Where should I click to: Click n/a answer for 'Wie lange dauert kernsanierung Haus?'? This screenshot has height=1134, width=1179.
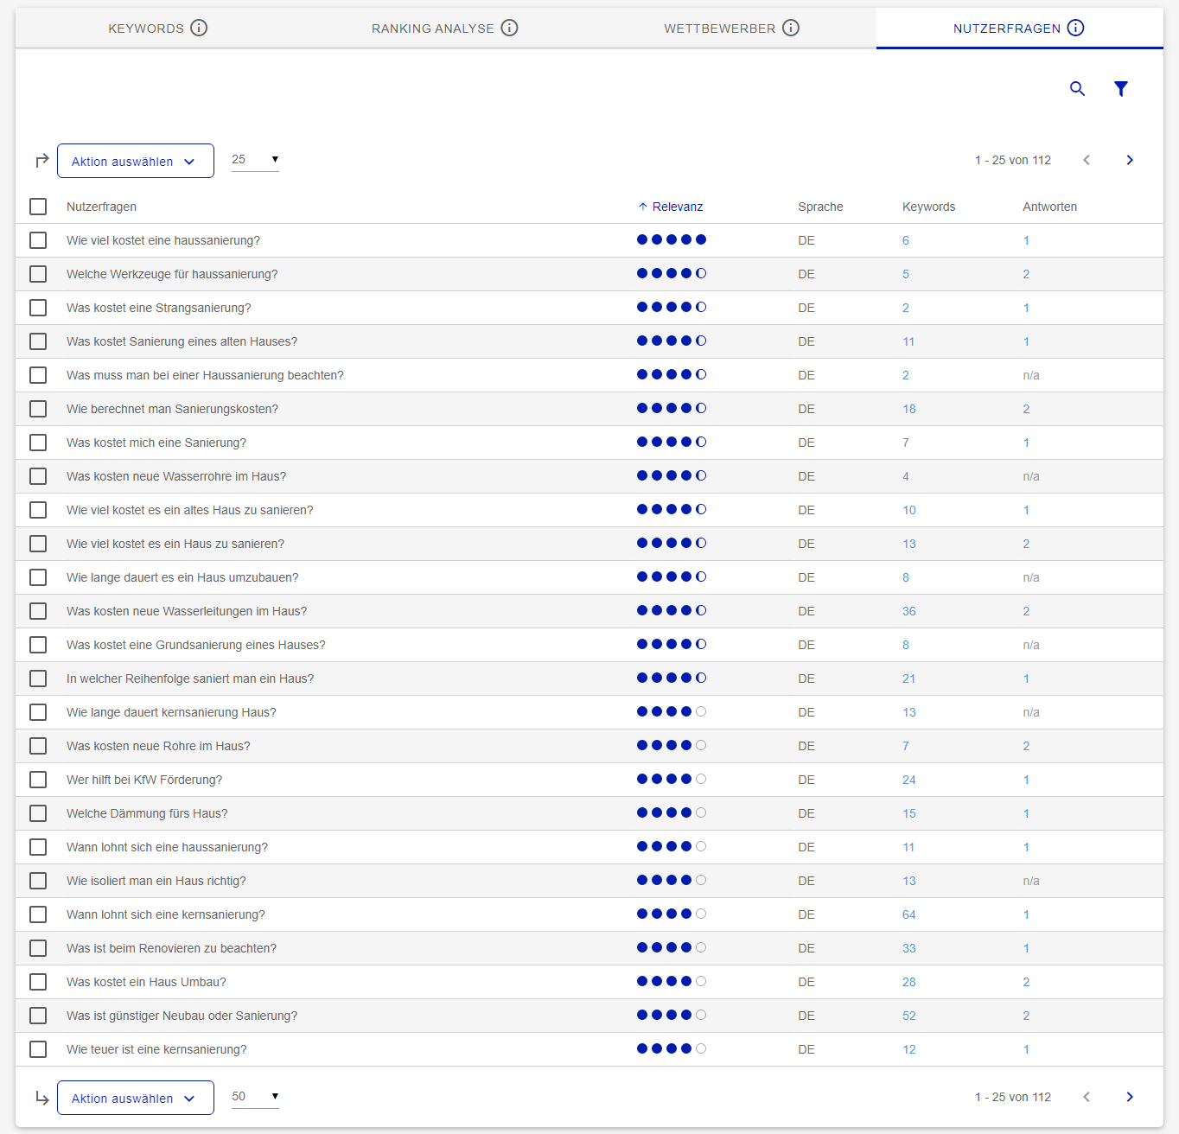point(1031,712)
